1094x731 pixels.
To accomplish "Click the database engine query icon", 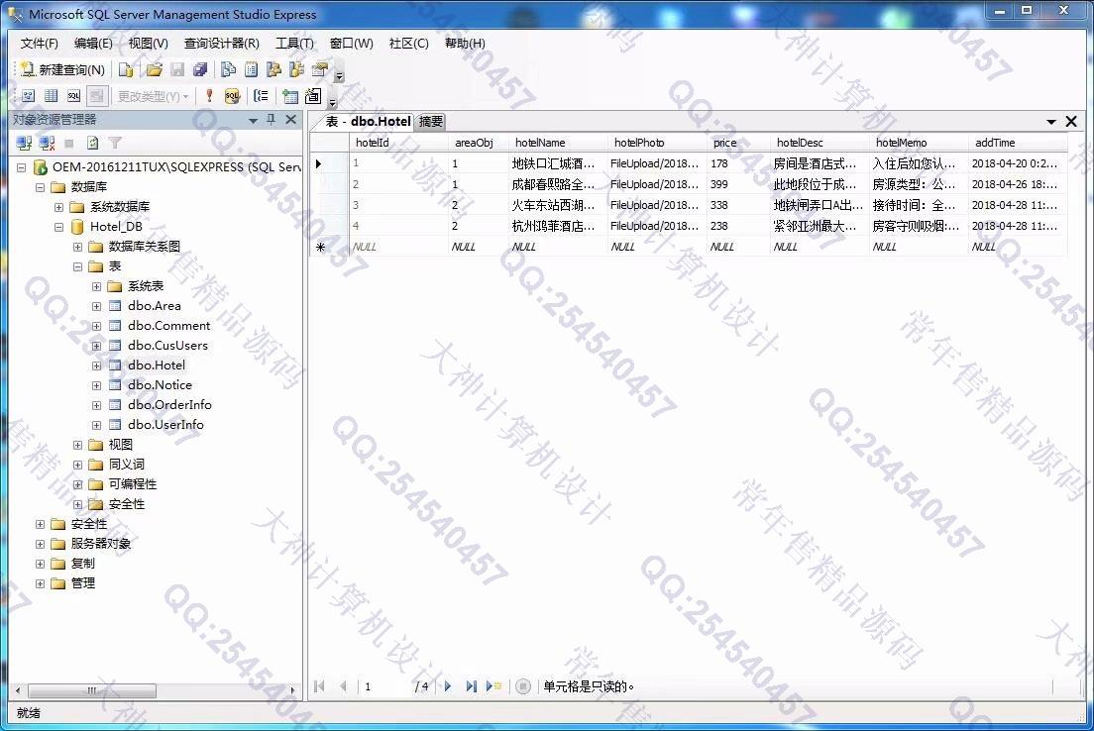I will [126, 69].
